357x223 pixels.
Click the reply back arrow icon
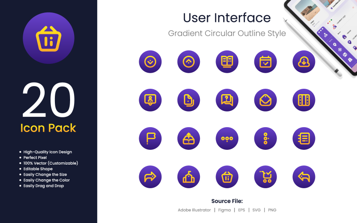303,177
